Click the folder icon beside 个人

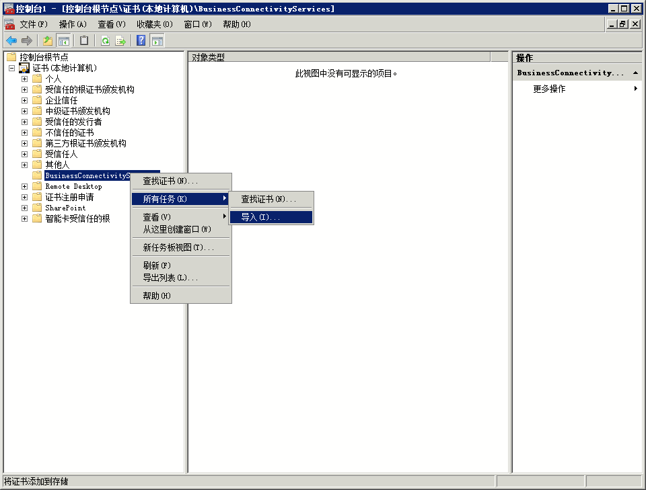(37, 79)
